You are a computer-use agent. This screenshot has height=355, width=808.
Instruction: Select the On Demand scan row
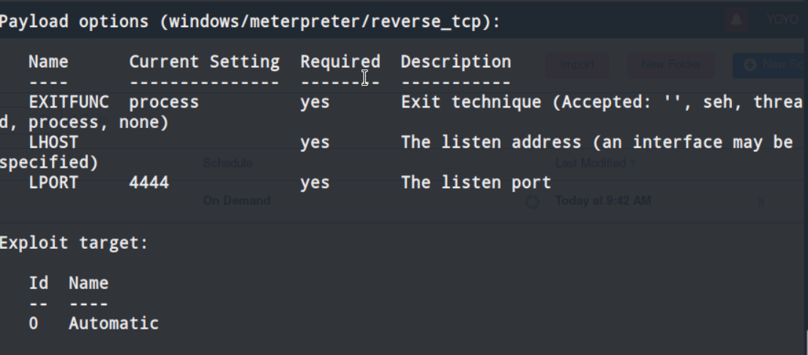(236, 201)
